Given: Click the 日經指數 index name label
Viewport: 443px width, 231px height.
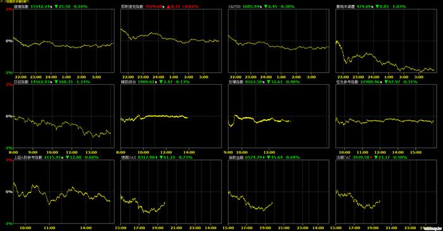Looking at the screenshot, I should pyautogui.click(x=21, y=82).
